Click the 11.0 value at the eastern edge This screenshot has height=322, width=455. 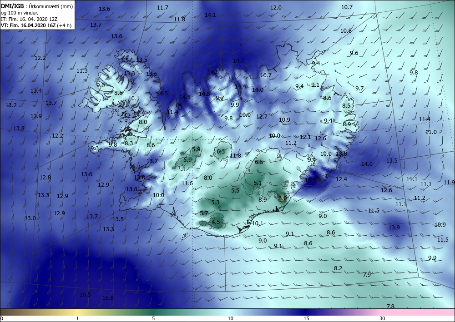[x=431, y=132]
